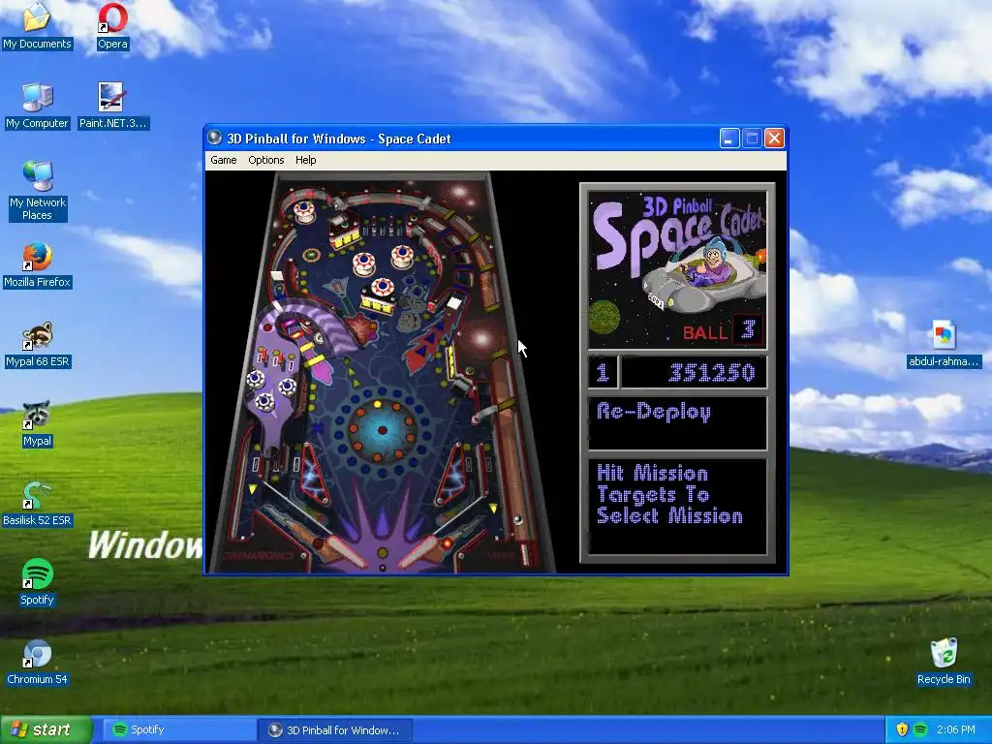Click the silver pinball in plunger lane
Viewport: 992px width, 744px height.
[517, 519]
